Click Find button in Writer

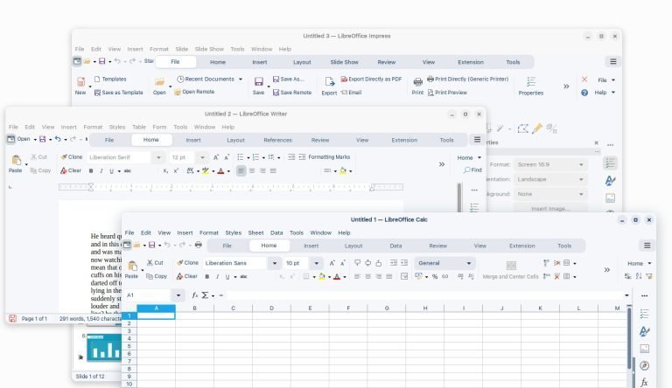(x=472, y=170)
